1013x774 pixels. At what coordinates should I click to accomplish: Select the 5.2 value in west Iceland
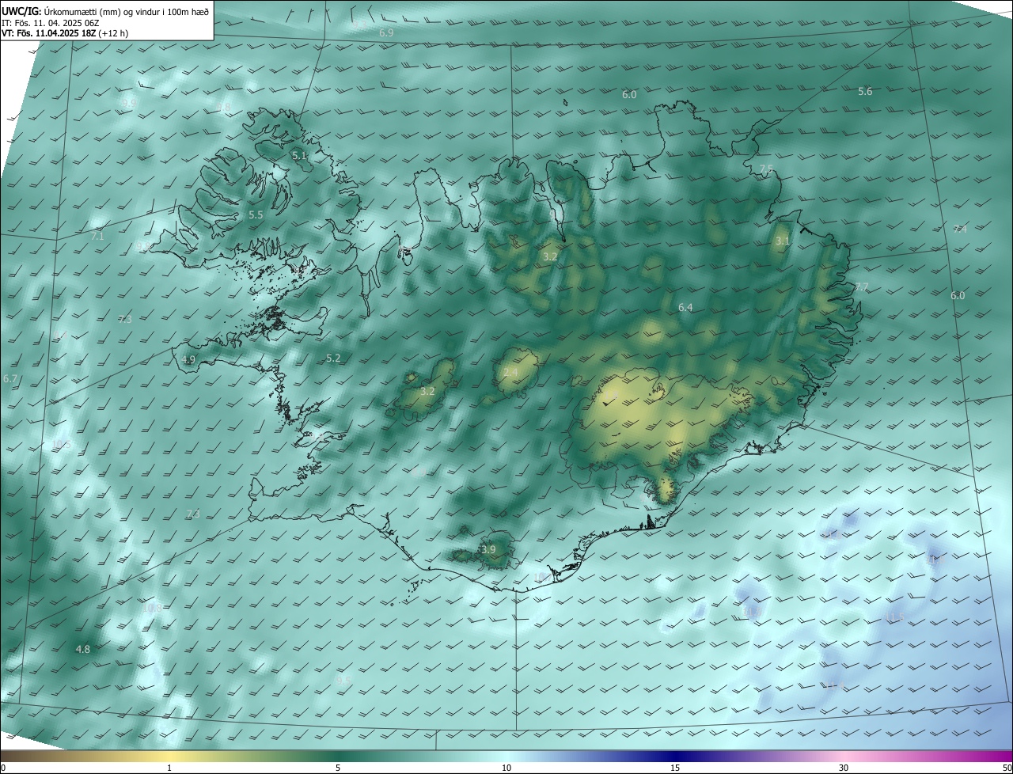[333, 358]
